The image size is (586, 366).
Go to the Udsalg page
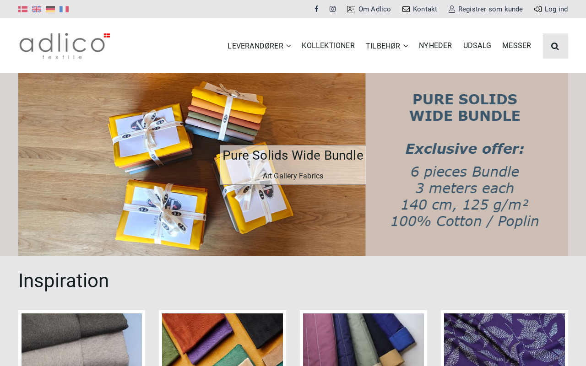[x=477, y=46]
